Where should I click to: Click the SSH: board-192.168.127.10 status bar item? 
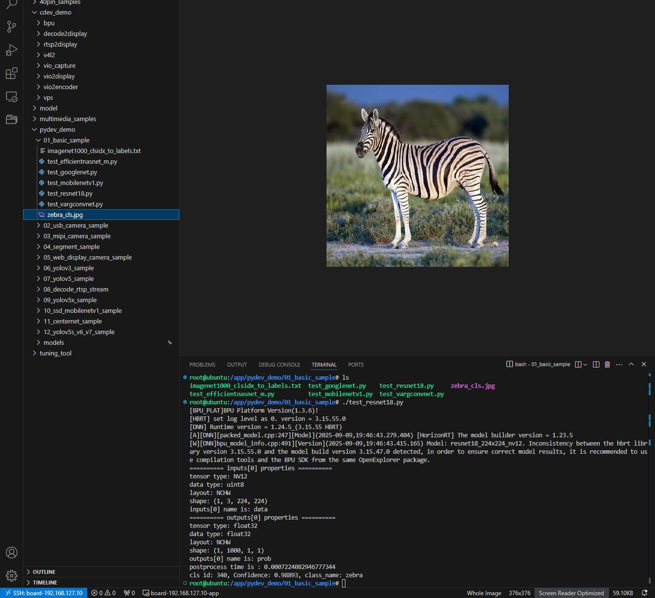pos(44,593)
